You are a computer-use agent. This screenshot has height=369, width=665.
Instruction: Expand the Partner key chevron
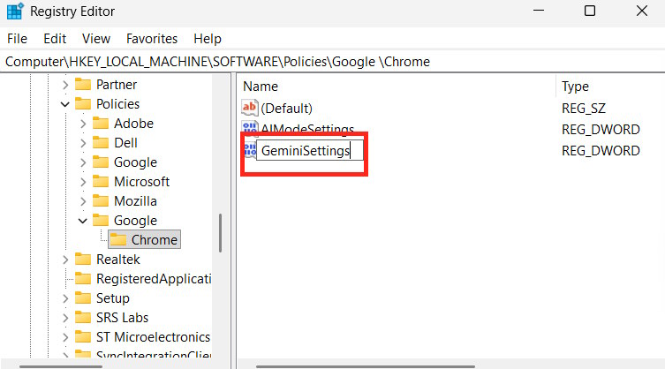point(65,85)
